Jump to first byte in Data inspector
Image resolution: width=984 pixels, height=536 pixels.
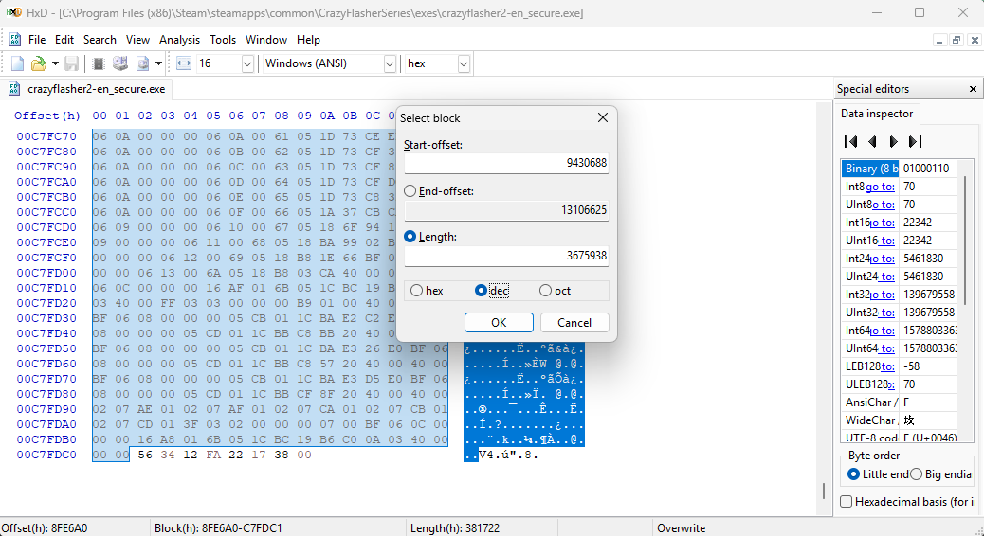tap(850, 141)
